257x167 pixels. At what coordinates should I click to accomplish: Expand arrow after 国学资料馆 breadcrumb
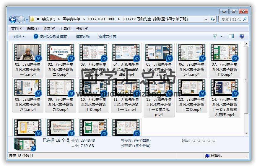tap(84, 19)
